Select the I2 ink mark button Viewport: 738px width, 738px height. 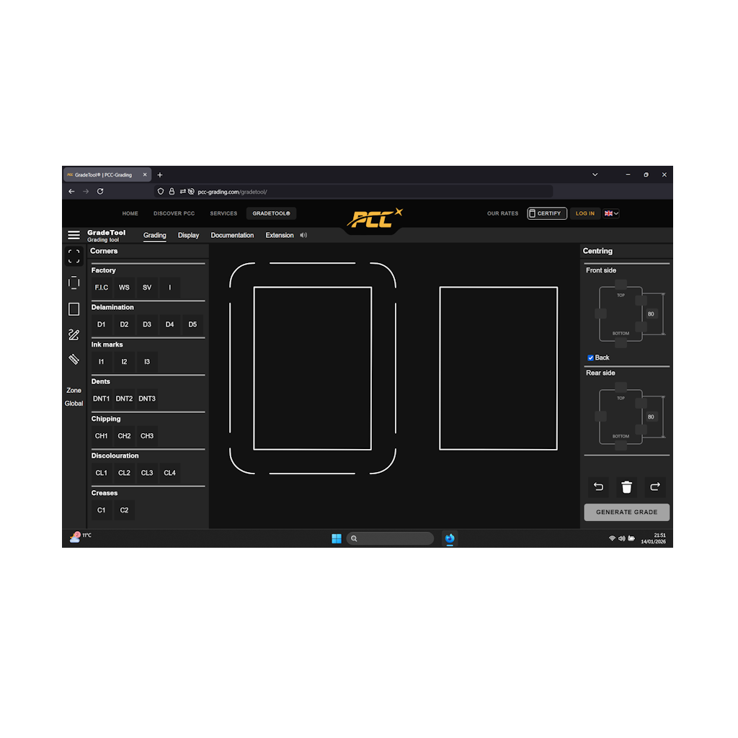[124, 362]
